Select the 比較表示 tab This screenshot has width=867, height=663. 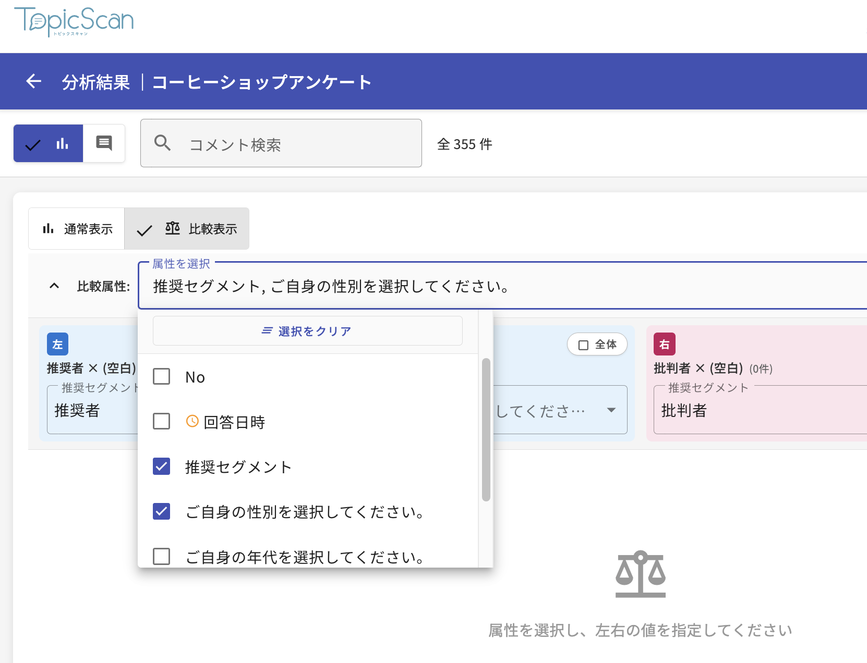(187, 229)
